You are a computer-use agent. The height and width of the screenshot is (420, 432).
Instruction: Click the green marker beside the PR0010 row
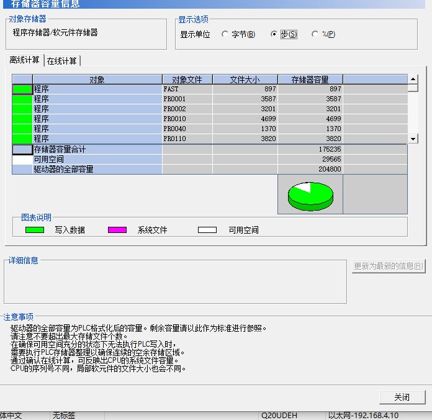coord(22,119)
